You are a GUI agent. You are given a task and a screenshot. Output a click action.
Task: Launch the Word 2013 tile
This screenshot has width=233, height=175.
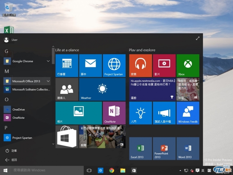point(188,148)
